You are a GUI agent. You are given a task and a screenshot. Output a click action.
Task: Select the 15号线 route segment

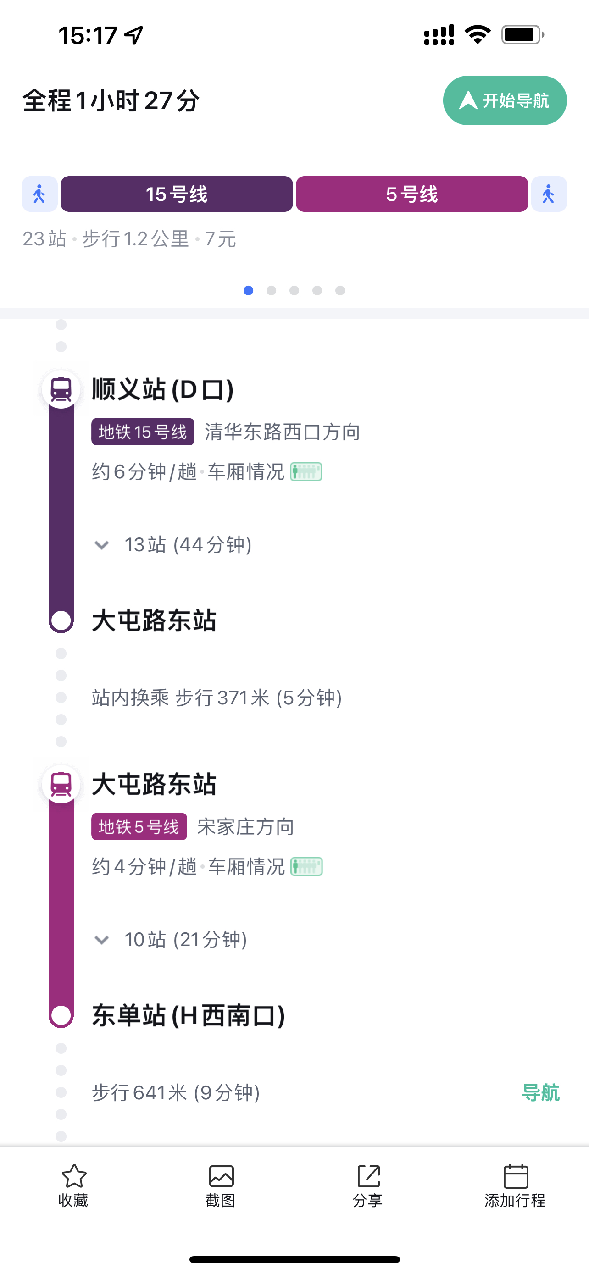pos(177,194)
